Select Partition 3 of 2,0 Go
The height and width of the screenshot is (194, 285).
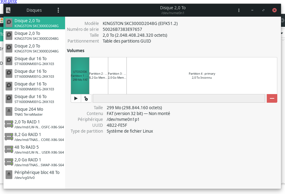pos(117,76)
